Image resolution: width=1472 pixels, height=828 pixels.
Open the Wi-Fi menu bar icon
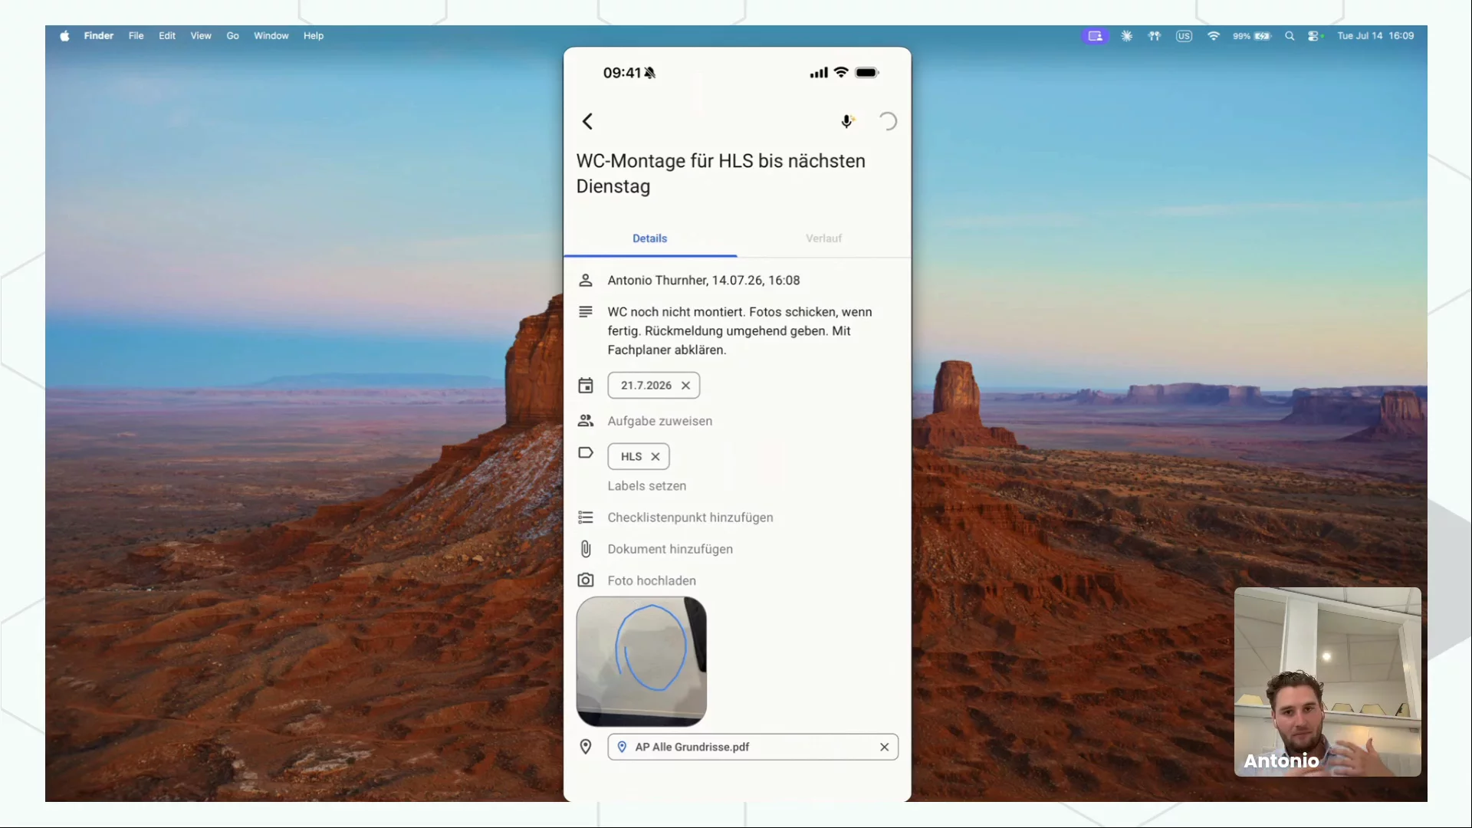pos(1214,36)
